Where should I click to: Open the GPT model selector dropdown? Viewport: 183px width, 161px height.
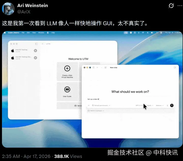tap(144, 105)
